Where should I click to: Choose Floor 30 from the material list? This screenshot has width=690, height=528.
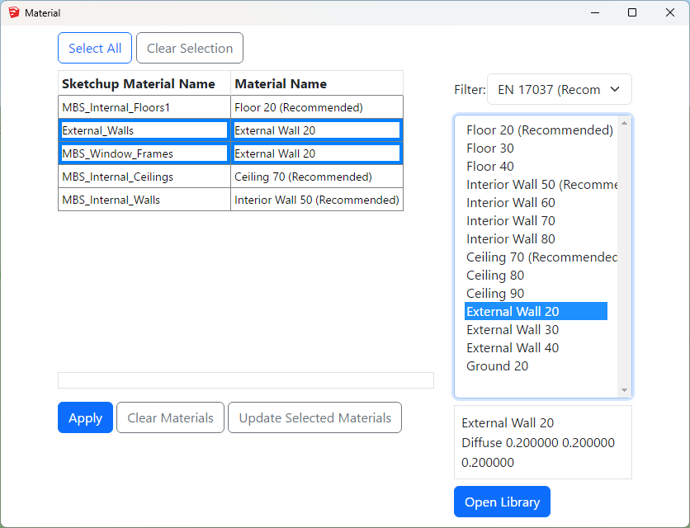click(x=489, y=148)
